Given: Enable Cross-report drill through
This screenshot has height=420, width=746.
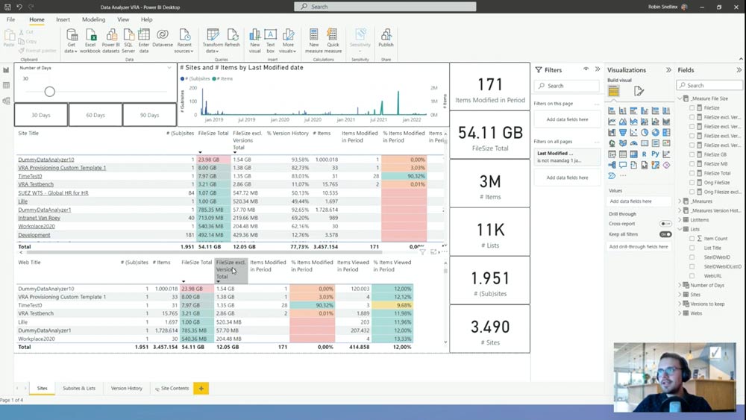Looking at the screenshot, I should tap(665, 224).
